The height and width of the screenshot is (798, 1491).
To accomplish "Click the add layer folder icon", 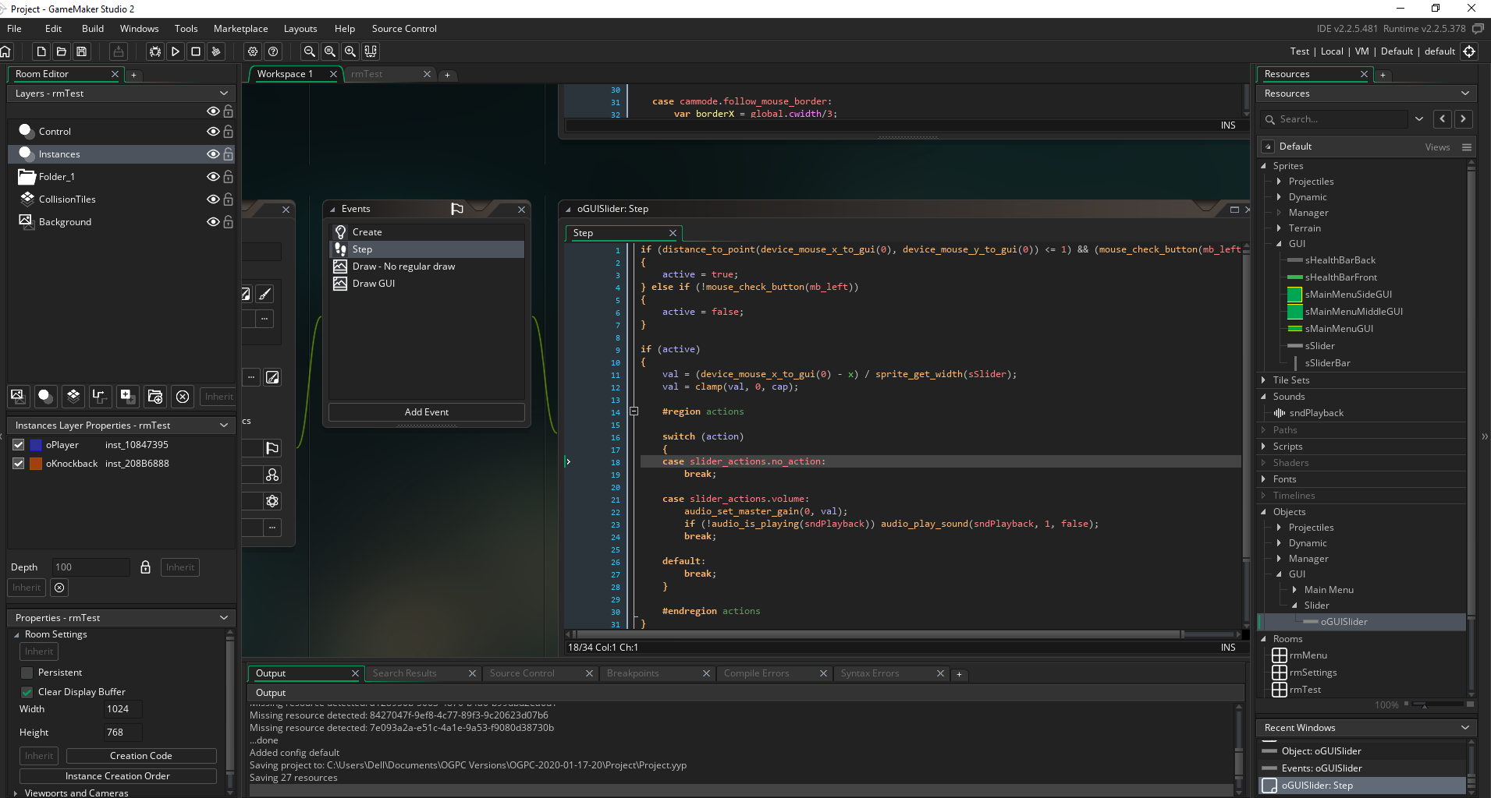I will pyautogui.click(x=154, y=396).
